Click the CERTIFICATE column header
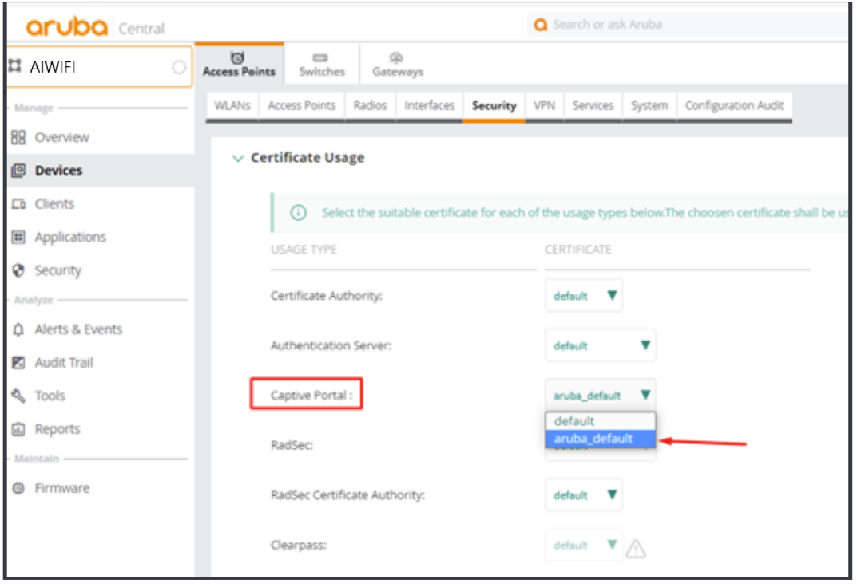Screen dimensions: 857x587 tap(577, 250)
